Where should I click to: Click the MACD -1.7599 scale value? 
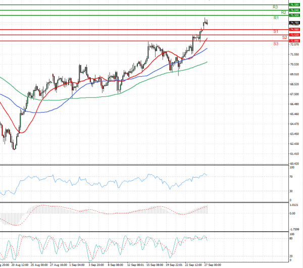[x=294, y=229]
